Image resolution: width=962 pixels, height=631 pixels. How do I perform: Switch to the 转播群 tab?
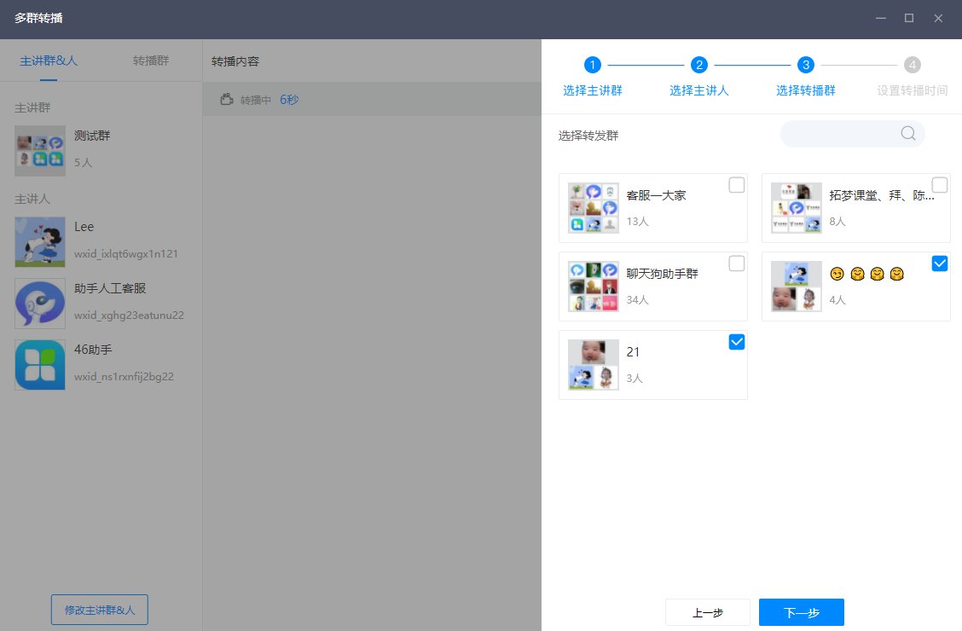point(150,61)
